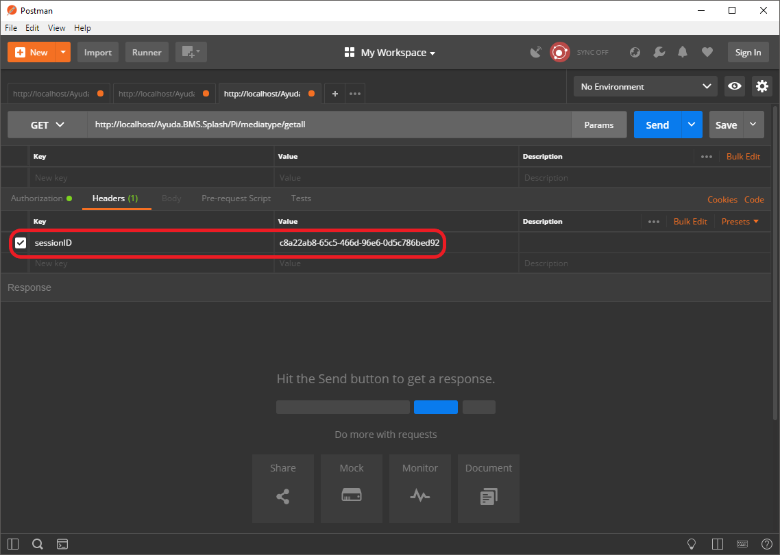Click the Mock server icon tile
The height and width of the screenshot is (555, 780).
tap(351, 488)
